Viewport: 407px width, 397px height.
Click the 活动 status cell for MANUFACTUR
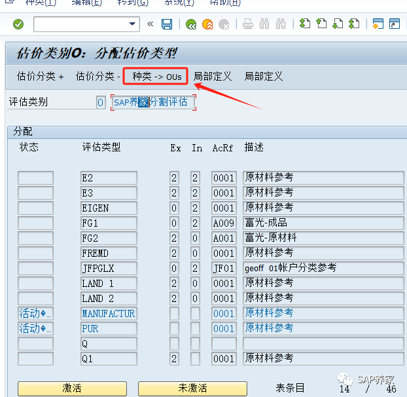[x=35, y=314]
